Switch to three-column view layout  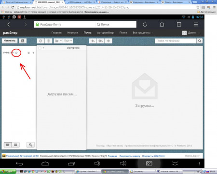8,145
